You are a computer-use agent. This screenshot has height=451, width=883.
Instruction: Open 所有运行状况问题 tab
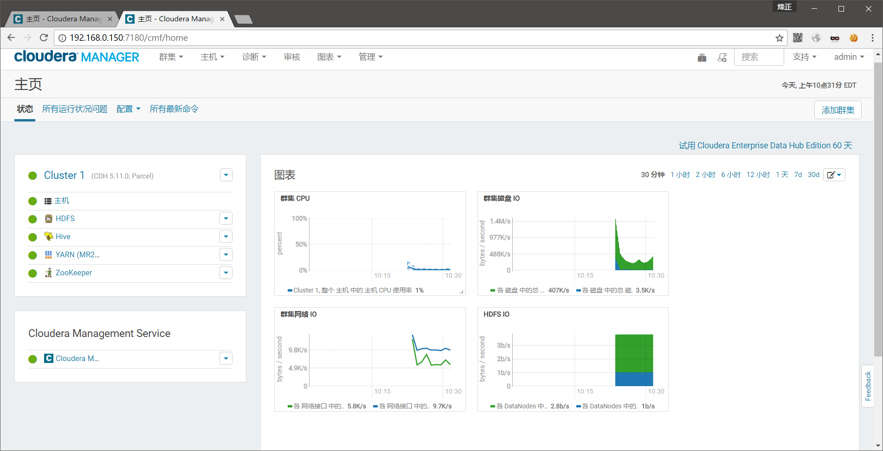click(75, 109)
